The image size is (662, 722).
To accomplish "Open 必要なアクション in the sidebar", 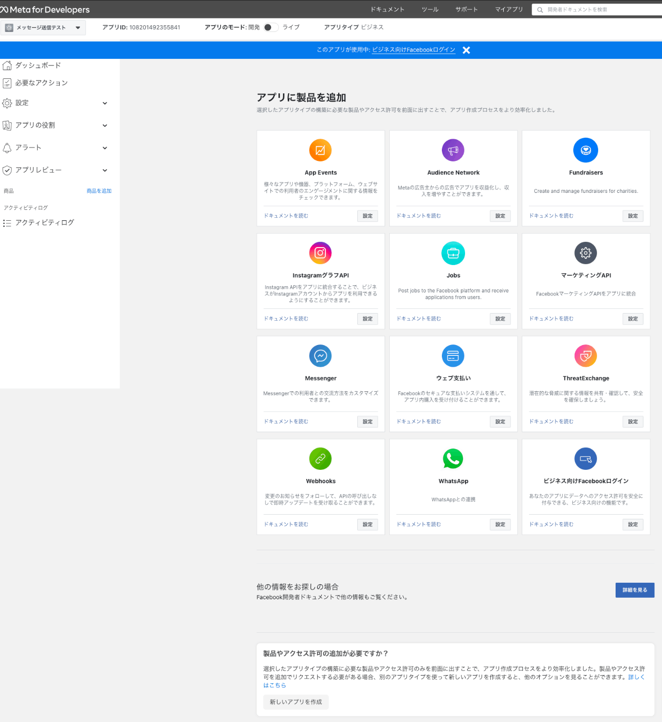I will pyautogui.click(x=41, y=83).
